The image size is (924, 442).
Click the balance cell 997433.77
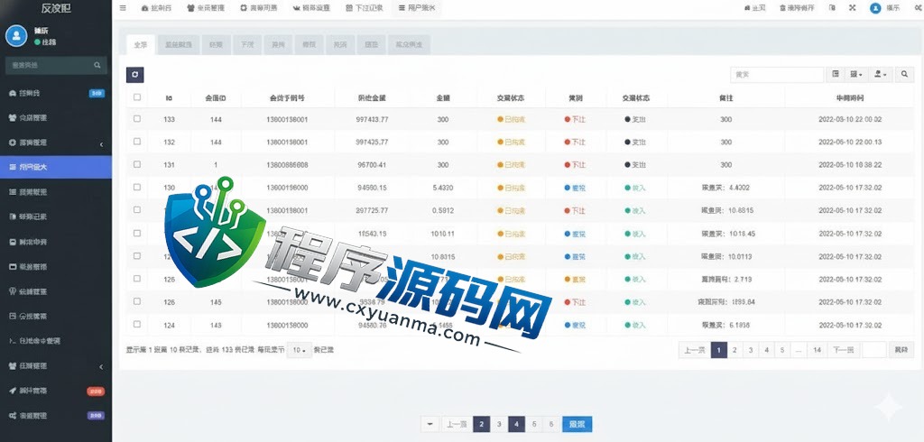point(373,119)
